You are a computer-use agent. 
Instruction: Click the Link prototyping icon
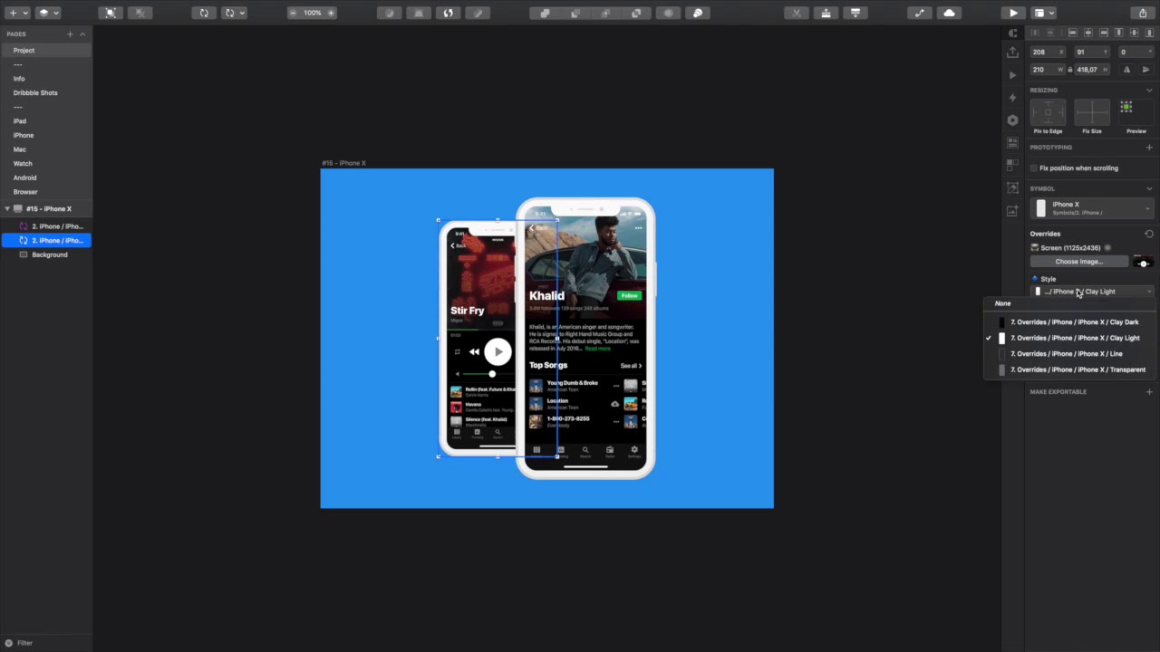(920, 13)
